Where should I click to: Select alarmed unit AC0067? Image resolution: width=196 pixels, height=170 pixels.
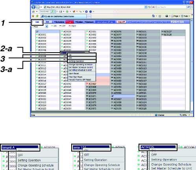(x=98, y=84)
